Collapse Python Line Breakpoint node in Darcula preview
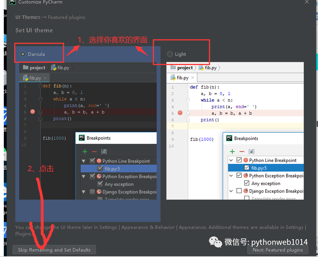 (83, 161)
